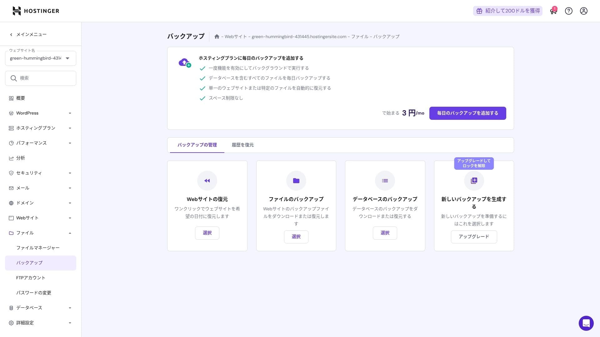This screenshot has height=337, width=600.
Task: Click the search magnifier icon in sidebar
Action: point(13,78)
